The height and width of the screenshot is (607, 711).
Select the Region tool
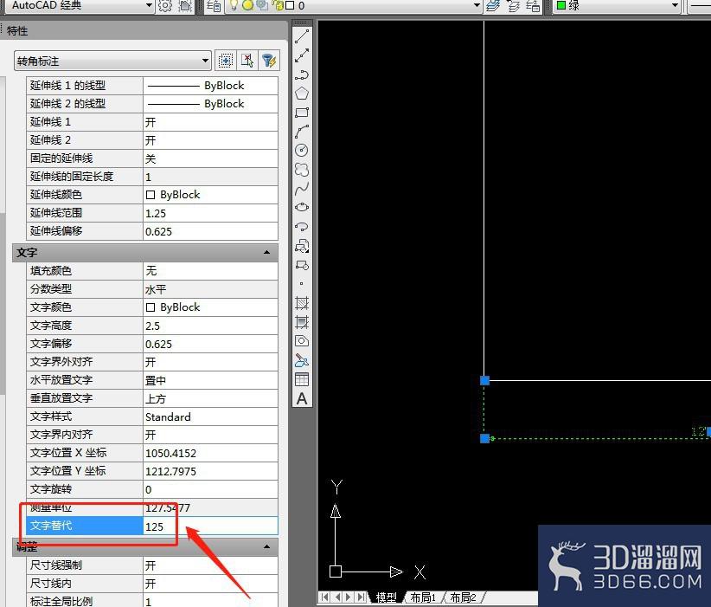pyautogui.click(x=302, y=341)
